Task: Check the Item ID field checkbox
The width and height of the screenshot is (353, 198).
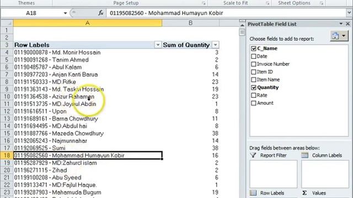Action: click(x=254, y=72)
